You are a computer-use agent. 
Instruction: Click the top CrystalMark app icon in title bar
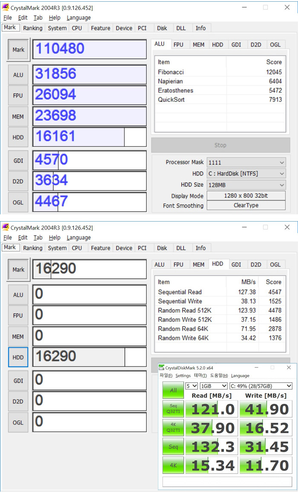click(6, 7)
